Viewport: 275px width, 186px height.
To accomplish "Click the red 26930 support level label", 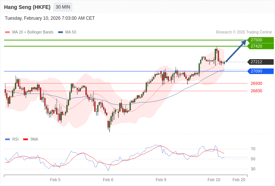I will (x=256, y=83).
